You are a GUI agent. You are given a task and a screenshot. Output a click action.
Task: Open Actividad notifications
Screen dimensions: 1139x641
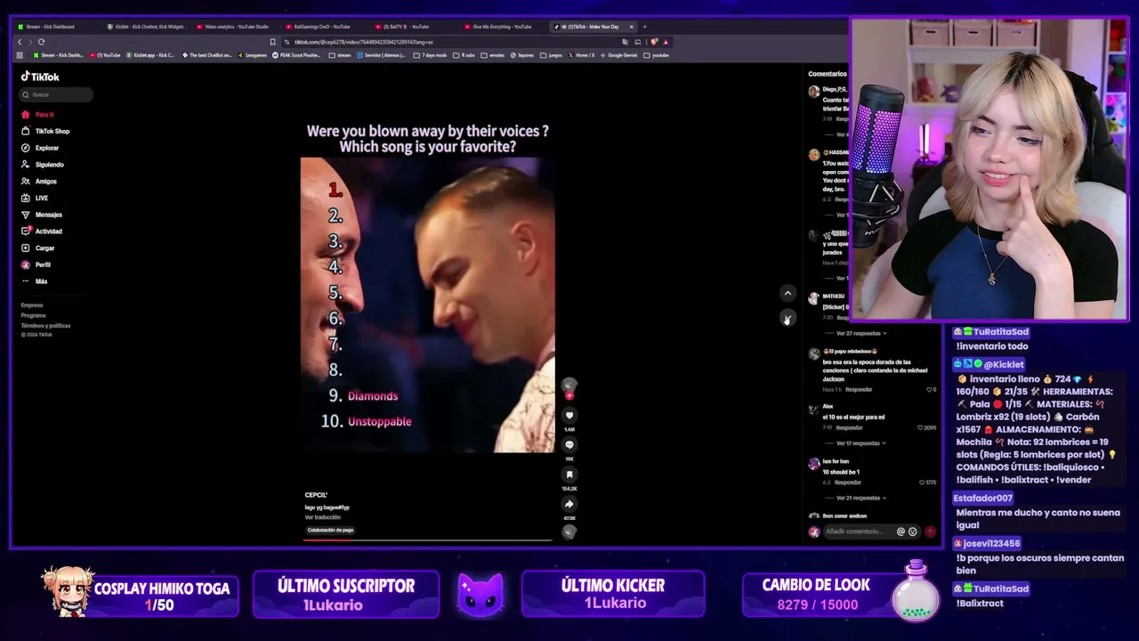[x=42, y=231]
